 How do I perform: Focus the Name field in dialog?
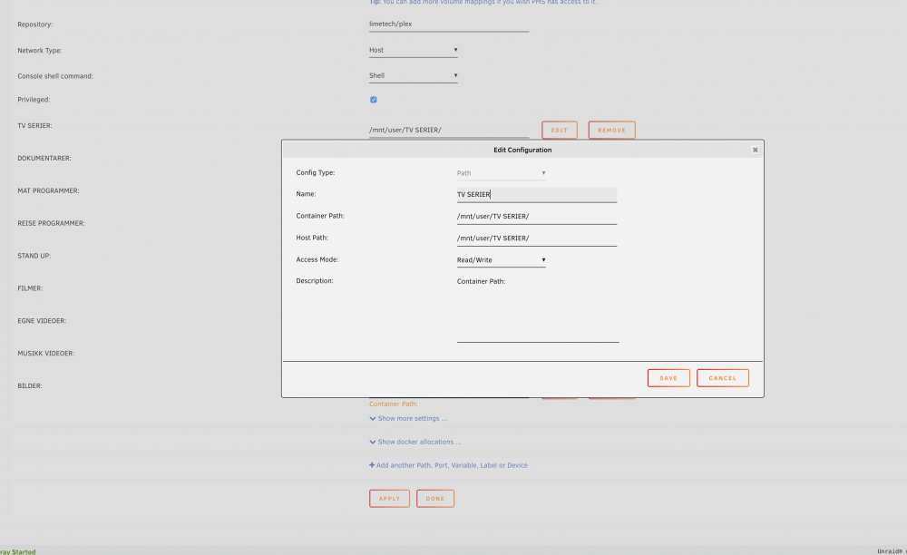click(537, 195)
